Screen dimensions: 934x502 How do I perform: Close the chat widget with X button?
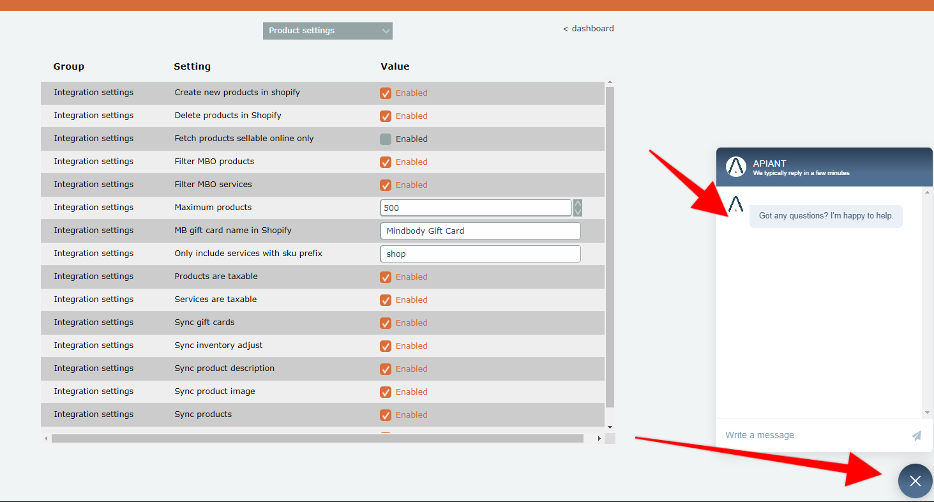[915, 481]
